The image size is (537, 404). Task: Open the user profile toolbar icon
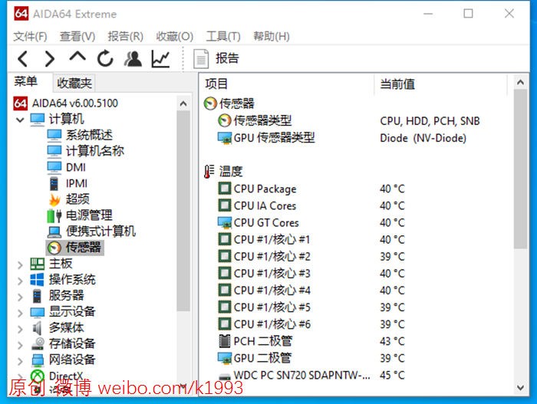[x=133, y=58]
